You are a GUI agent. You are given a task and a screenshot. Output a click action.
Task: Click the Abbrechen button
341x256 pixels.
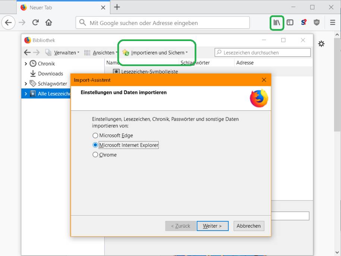pos(249,226)
